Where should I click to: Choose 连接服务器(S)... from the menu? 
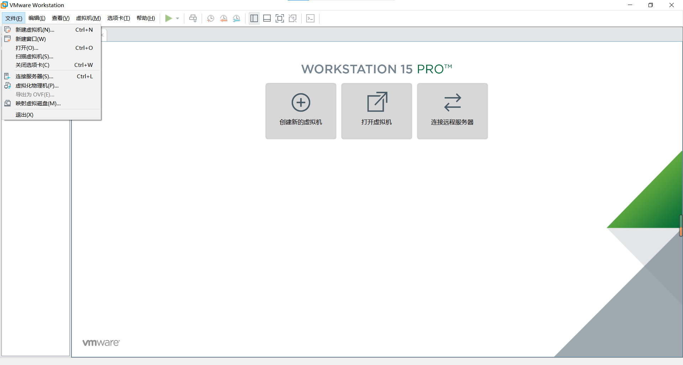52,76
